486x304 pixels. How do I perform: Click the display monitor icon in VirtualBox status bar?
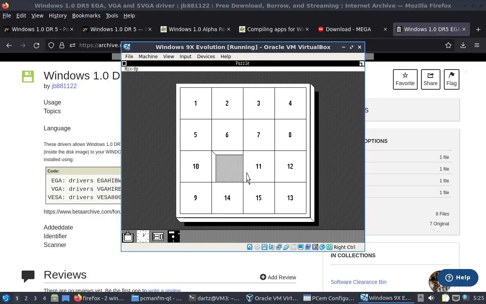300,247
